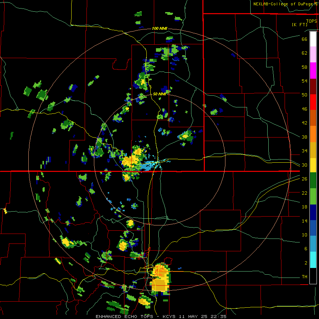Image resolution: width=319 pixels, height=319 pixels.
Task: Click the light orange legend swatch
Action: click(x=313, y=134)
